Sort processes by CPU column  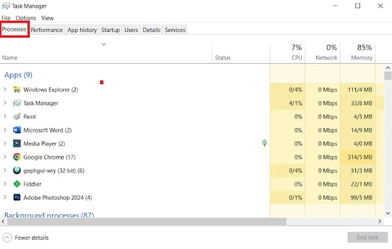coord(288,53)
